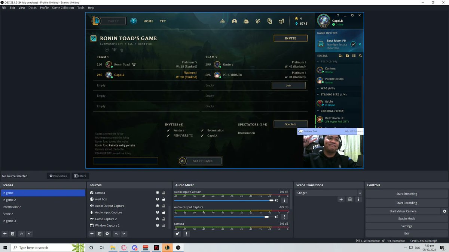Image resolution: width=449 pixels, height=252 pixels.
Task: Click the lobby chat input field
Action: tap(125, 161)
